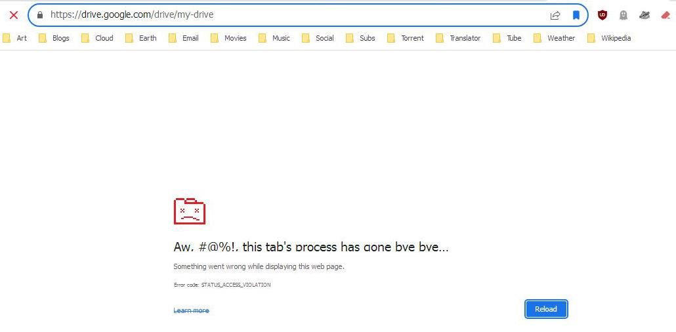This screenshot has height=332, width=676.
Task: Click the share page icon
Action: (x=555, y=15)
